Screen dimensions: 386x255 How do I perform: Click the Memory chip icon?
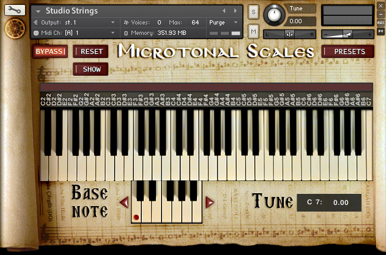(x=126, y=33)
